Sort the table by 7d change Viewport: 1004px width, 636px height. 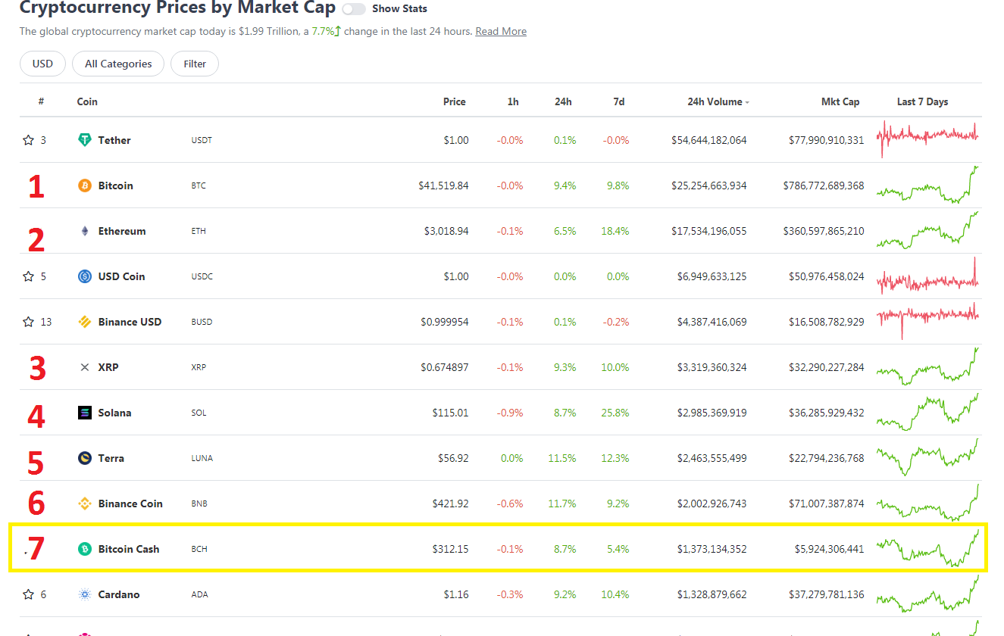[619, 101]
